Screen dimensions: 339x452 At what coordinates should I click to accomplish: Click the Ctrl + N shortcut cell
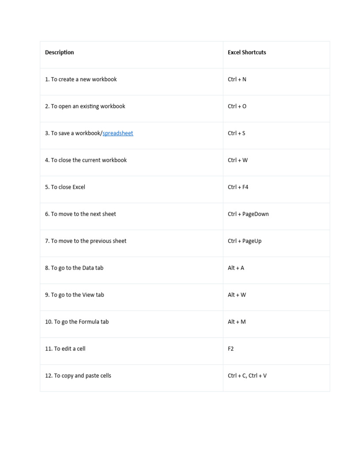point(237,79)
